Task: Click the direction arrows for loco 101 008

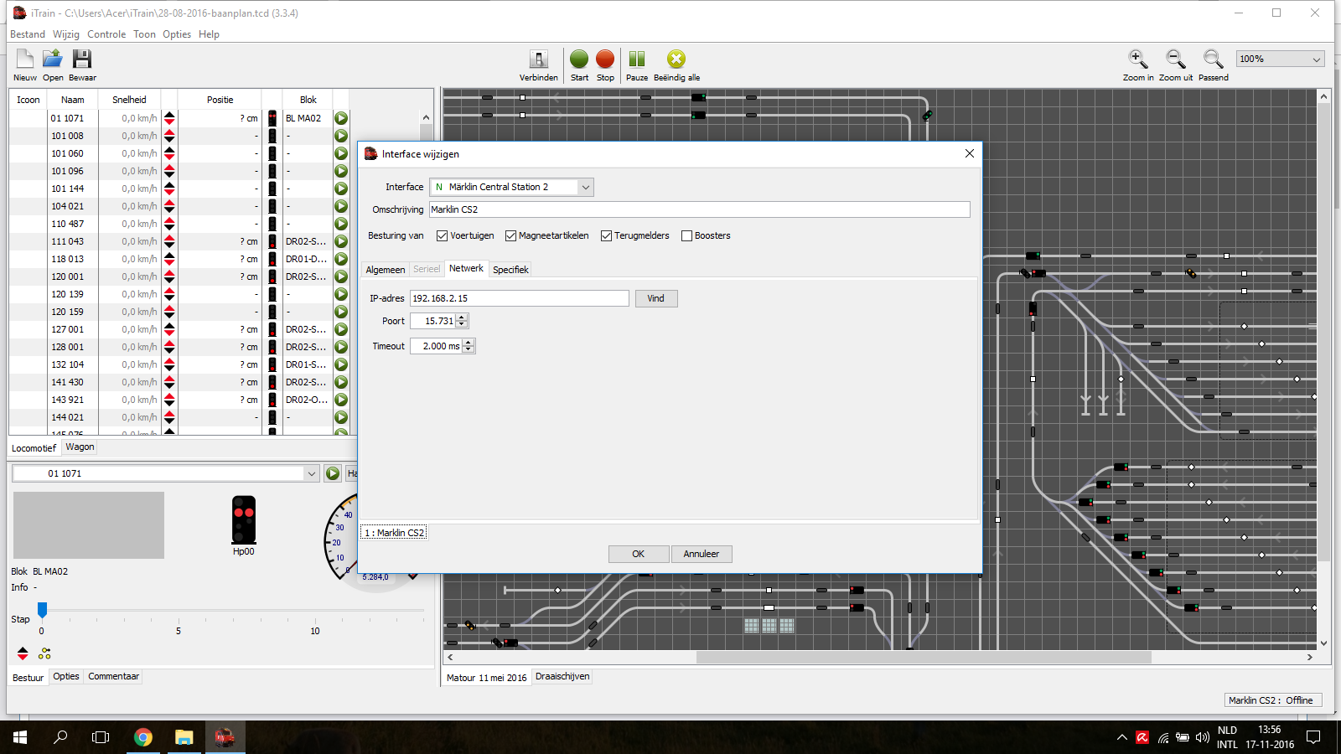Action: (169, 136)
